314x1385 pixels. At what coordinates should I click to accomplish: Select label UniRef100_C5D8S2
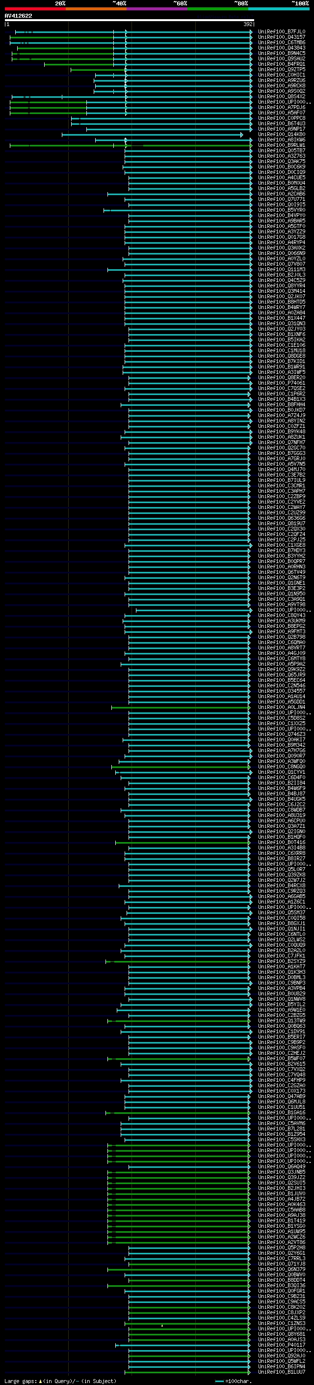click(281, 718)
